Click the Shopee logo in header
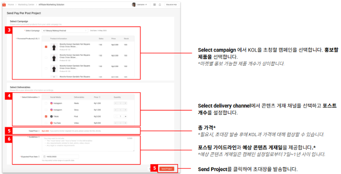The width and height of the screenshot is (341, 174). tap(4, 4)
